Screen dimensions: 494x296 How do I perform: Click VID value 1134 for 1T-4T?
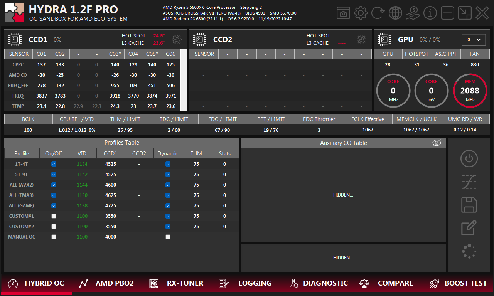point(82,164)
